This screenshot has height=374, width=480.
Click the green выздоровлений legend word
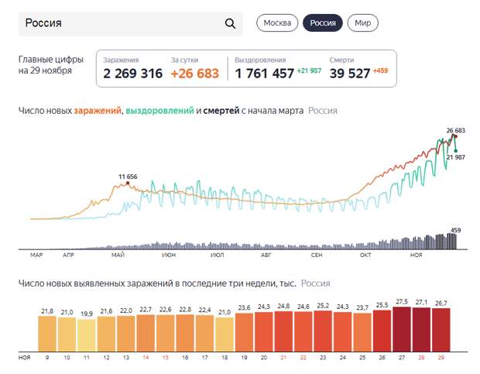coord(159,111)
